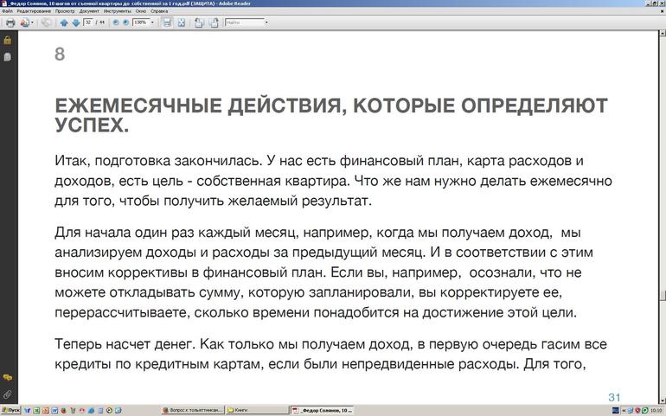Toggle single full page view mode

(x=182, y=22)
